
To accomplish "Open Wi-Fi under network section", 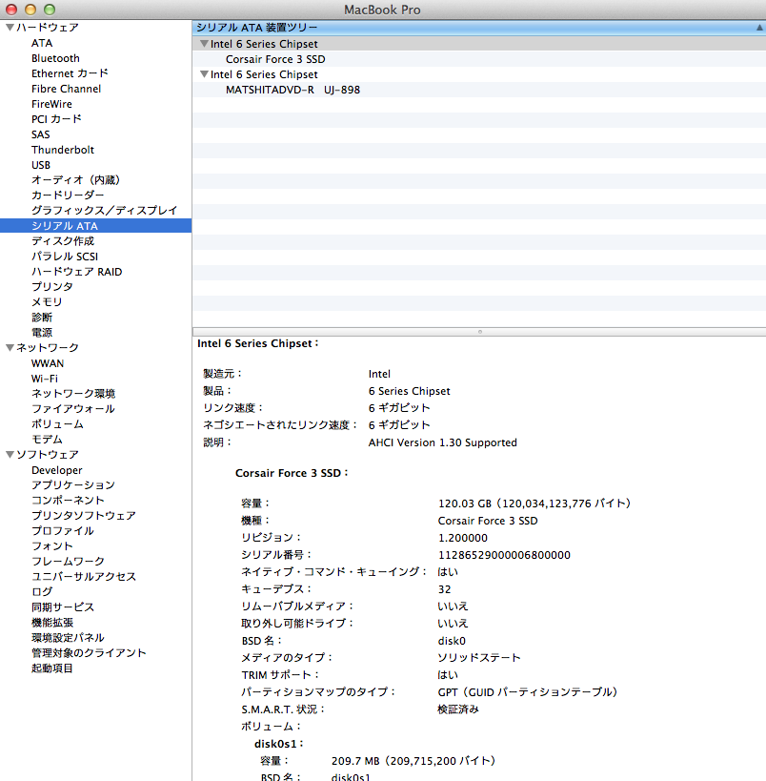I will [x=45, y=379].
